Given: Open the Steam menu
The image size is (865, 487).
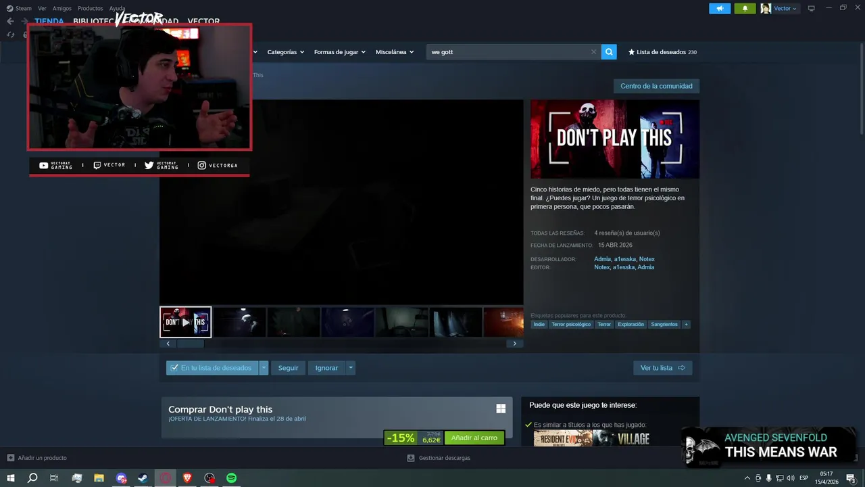Looking at the screenshot, I should click(23, 8).
